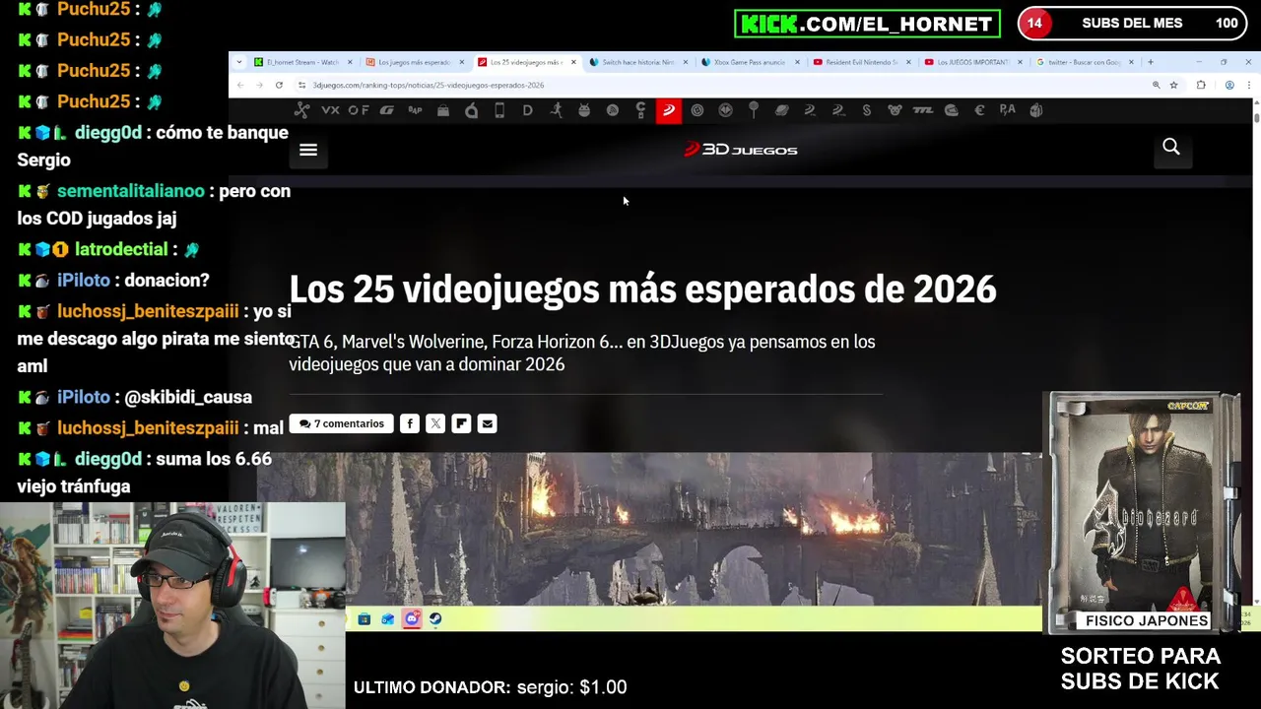This screenshot has width=1261, height=709.
Task: Open a new browser tab
Action: (1150, 62)
